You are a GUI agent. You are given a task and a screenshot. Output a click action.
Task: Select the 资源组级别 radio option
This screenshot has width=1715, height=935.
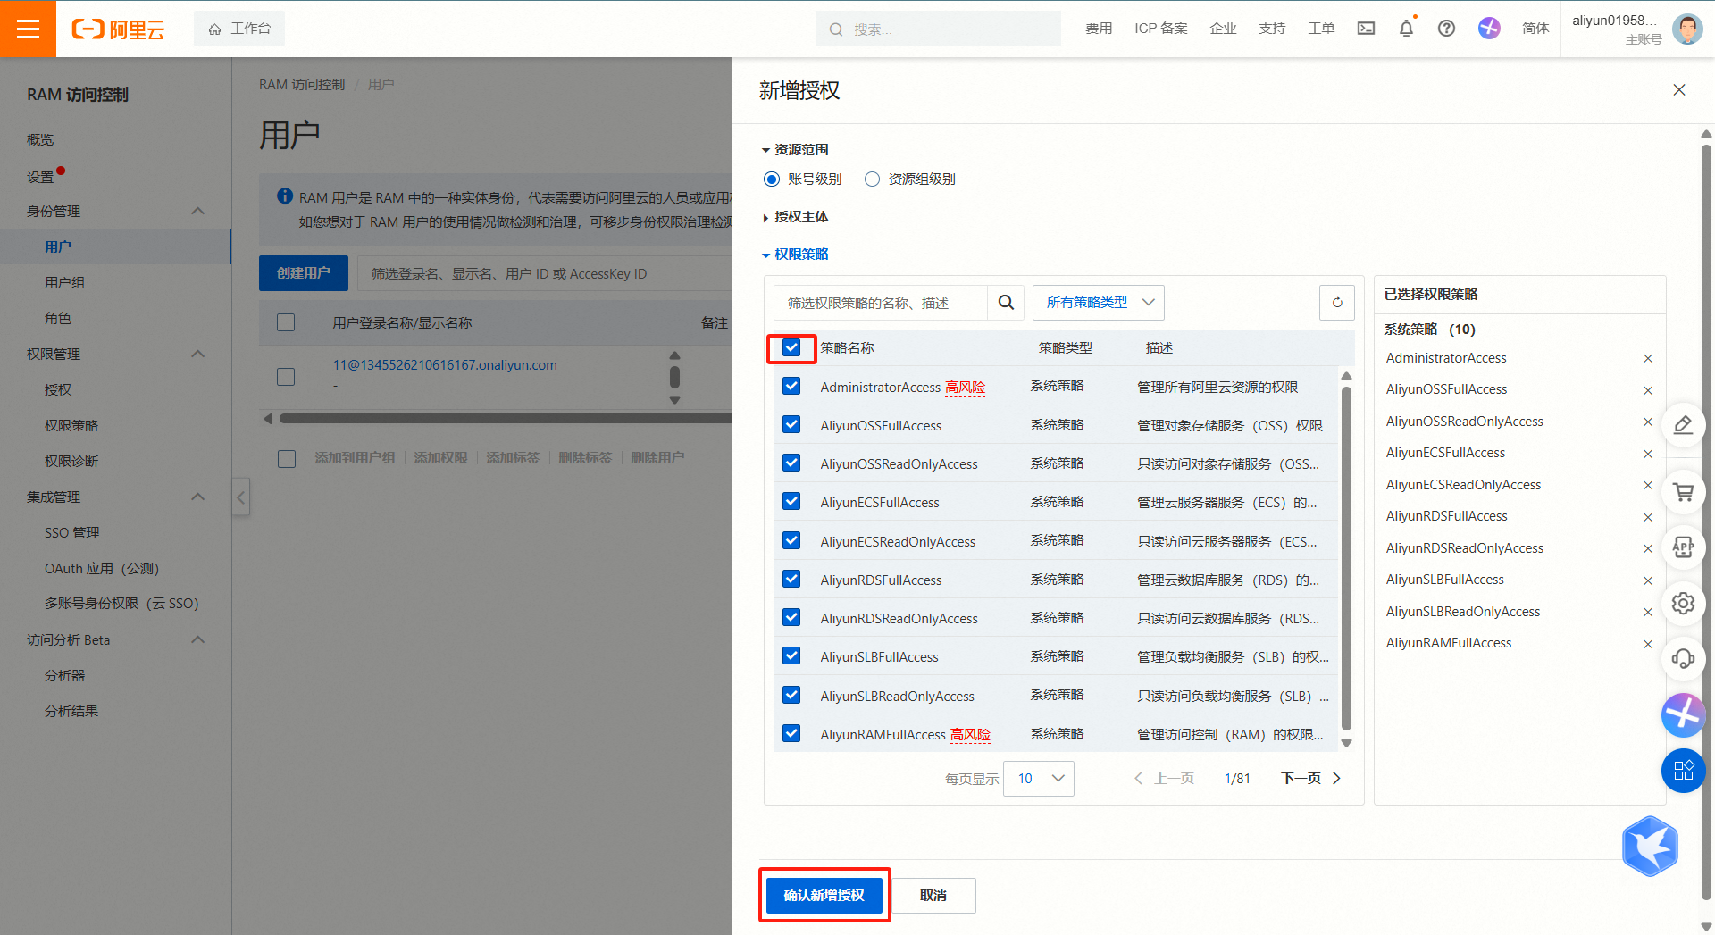click(x=872, y=179)
